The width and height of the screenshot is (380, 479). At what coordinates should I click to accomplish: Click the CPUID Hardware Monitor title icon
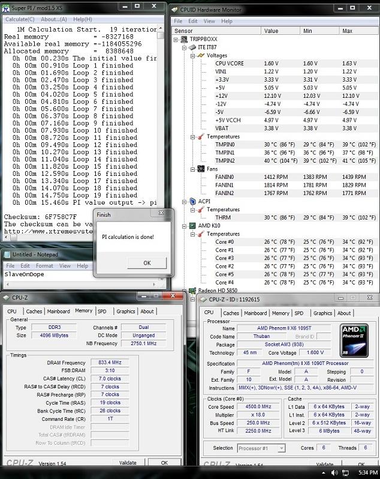[x=174, y=10]
